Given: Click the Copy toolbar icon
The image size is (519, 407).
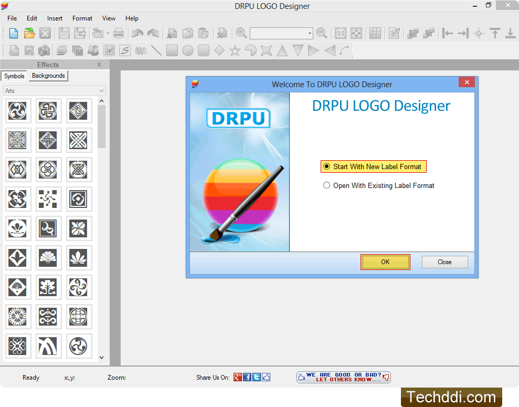Looking at the screenshot, I should click(188, 34).
